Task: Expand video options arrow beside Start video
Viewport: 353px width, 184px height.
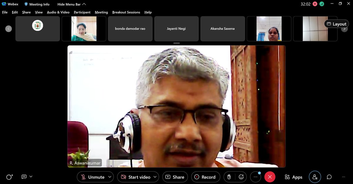Action: [x=155, y=177]
